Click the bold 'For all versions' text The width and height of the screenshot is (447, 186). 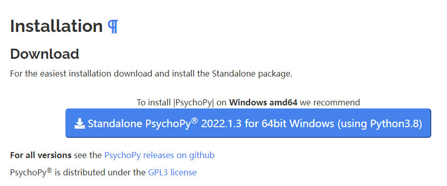point(41,155)
